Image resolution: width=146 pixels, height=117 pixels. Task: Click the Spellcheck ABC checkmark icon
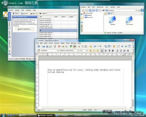[x=71, y=46]
